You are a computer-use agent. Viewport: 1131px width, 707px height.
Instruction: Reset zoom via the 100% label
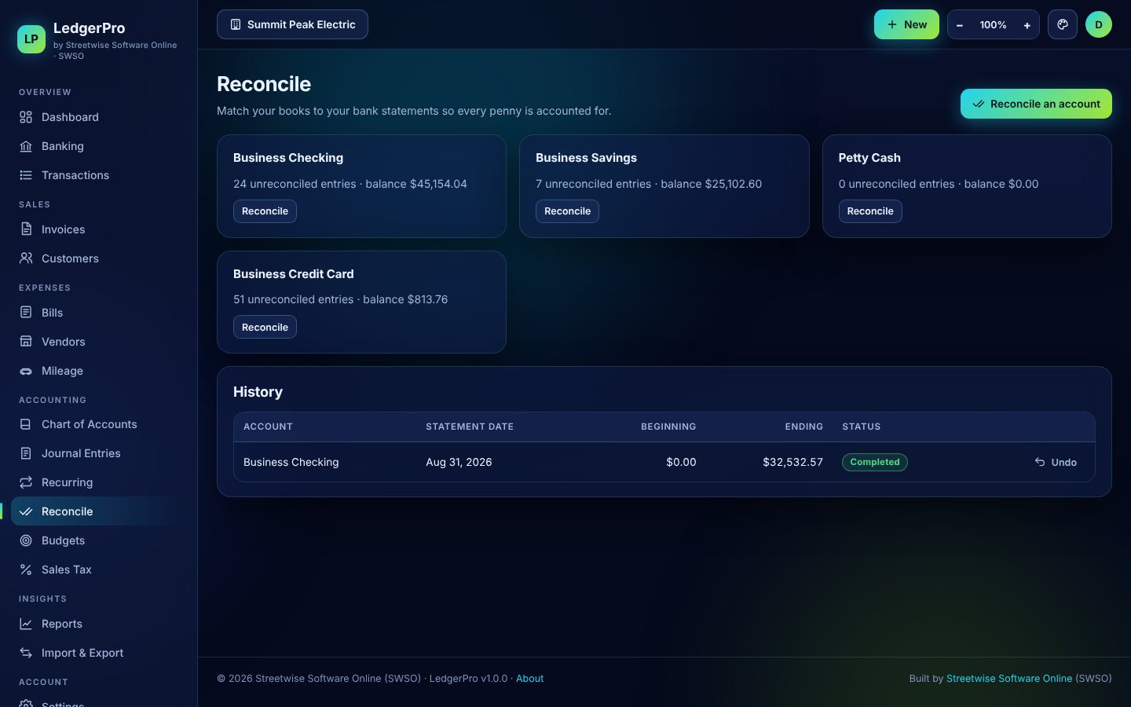pyautogui.click(x=993, y=25)
